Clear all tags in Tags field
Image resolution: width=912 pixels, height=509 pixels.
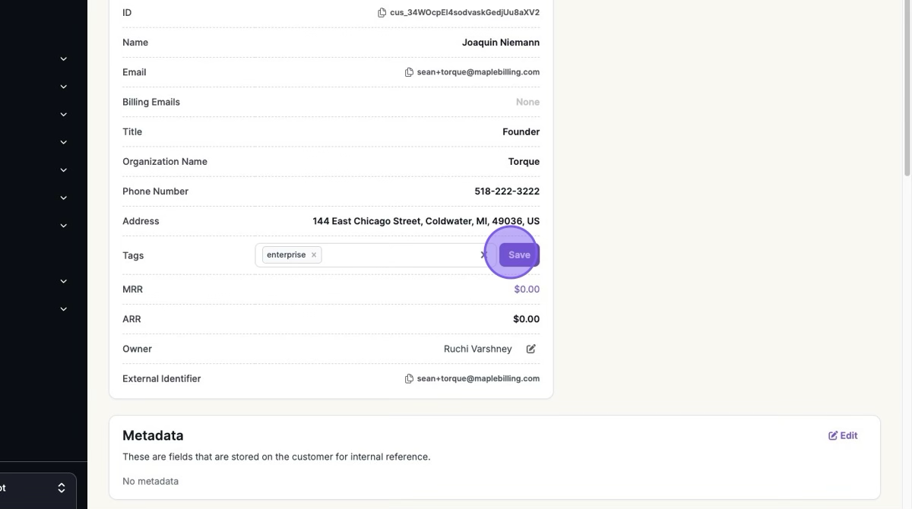483,255
